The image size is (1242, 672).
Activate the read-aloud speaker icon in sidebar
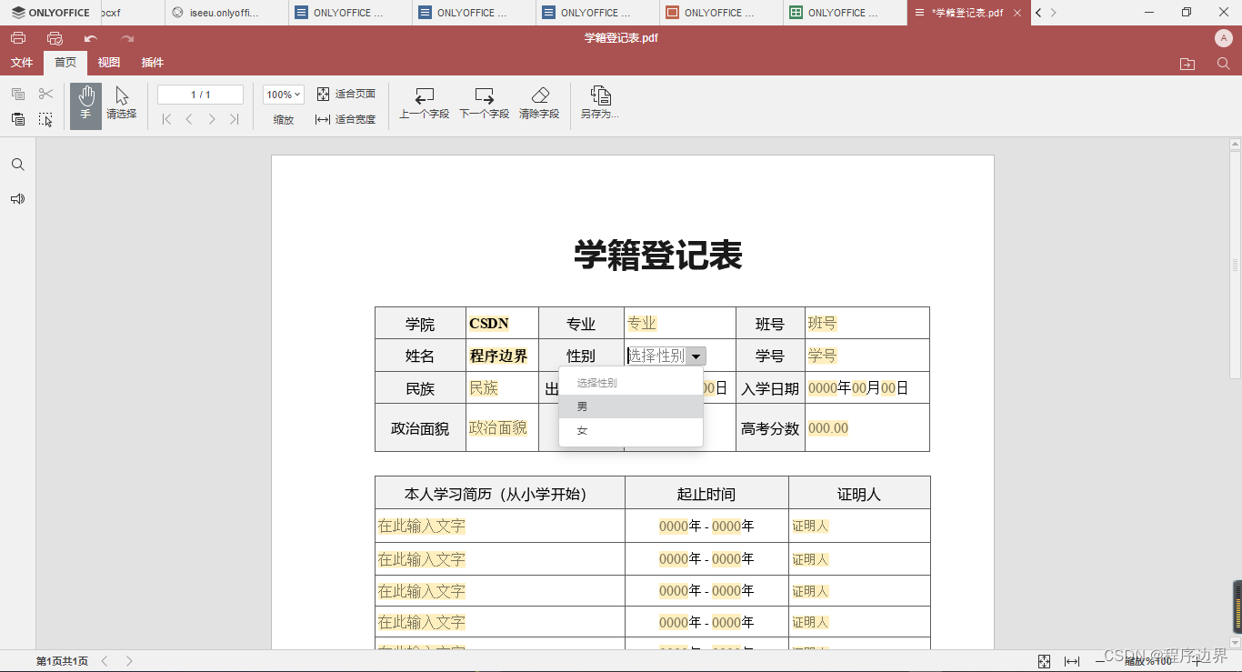tap(17, 198)
